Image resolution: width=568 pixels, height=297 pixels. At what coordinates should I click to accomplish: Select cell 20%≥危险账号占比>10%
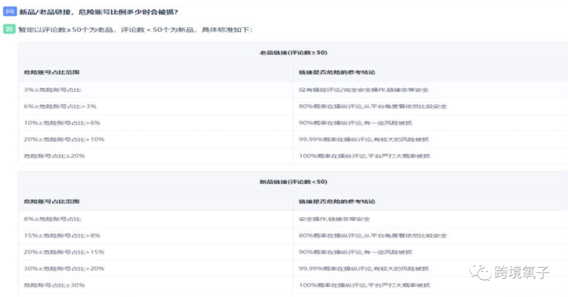pos(64,139)
